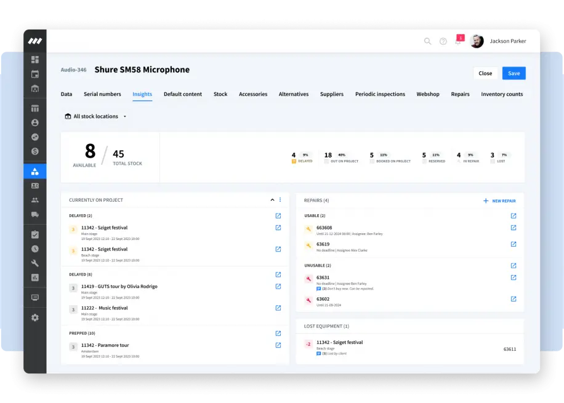Open the Prepped (10) group link icon
This screenshot has width=564, height=403.
(x=278, y=333)
